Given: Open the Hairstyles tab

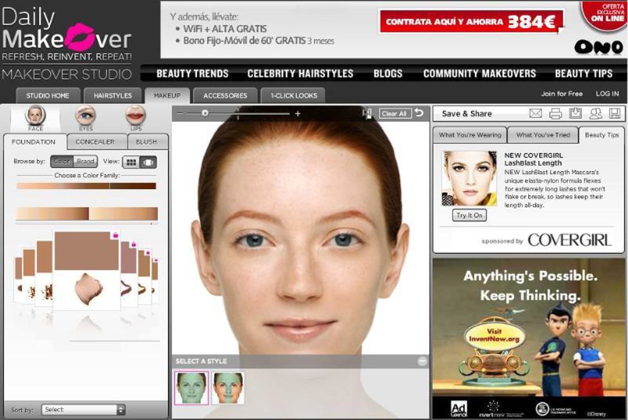Looking at the screenshot, I should 113,96.
